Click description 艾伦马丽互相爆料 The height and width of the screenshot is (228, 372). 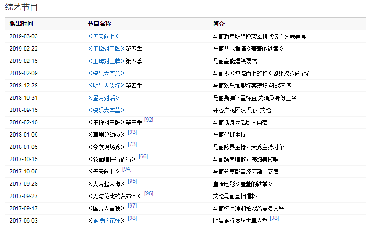coord(235,196)
